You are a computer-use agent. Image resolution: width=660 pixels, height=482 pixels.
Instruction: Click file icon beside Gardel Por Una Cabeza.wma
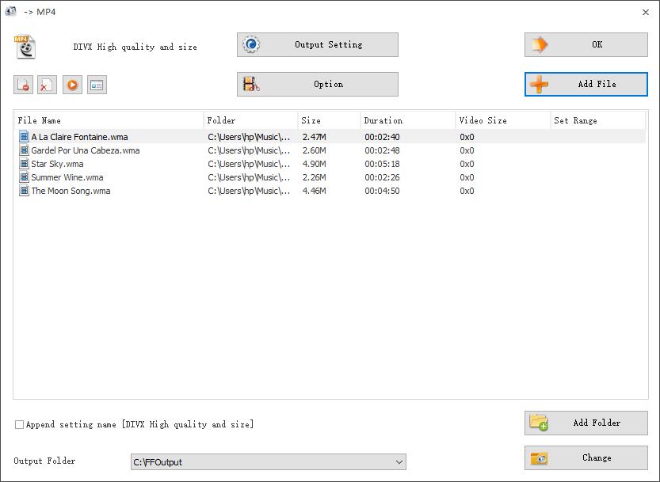(x=25, y=150)
